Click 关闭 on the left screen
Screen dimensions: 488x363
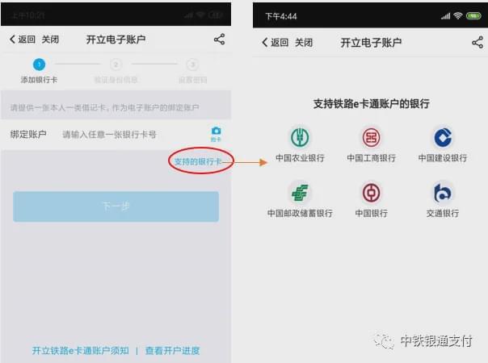(x=50, y=40)
